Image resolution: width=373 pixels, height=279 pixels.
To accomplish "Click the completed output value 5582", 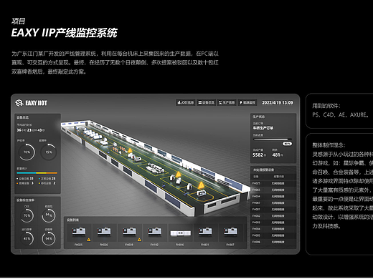I will tap(258, 155).
